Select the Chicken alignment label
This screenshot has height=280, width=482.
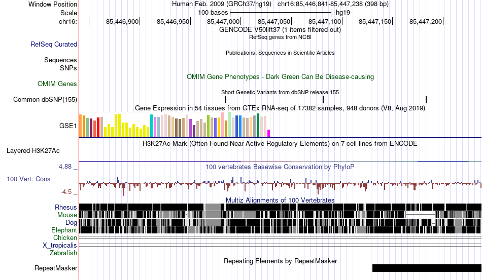click(65, 237)
